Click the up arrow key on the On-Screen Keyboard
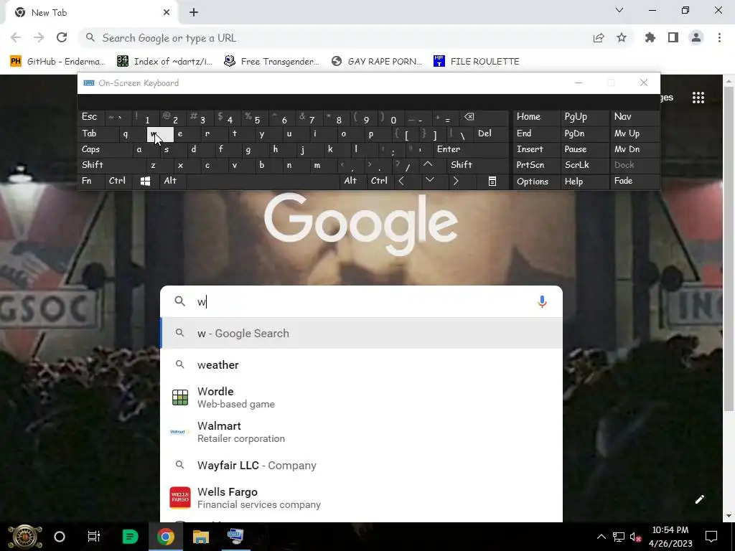The height and width of the screenshot is (551, 735). click(428, 164)
